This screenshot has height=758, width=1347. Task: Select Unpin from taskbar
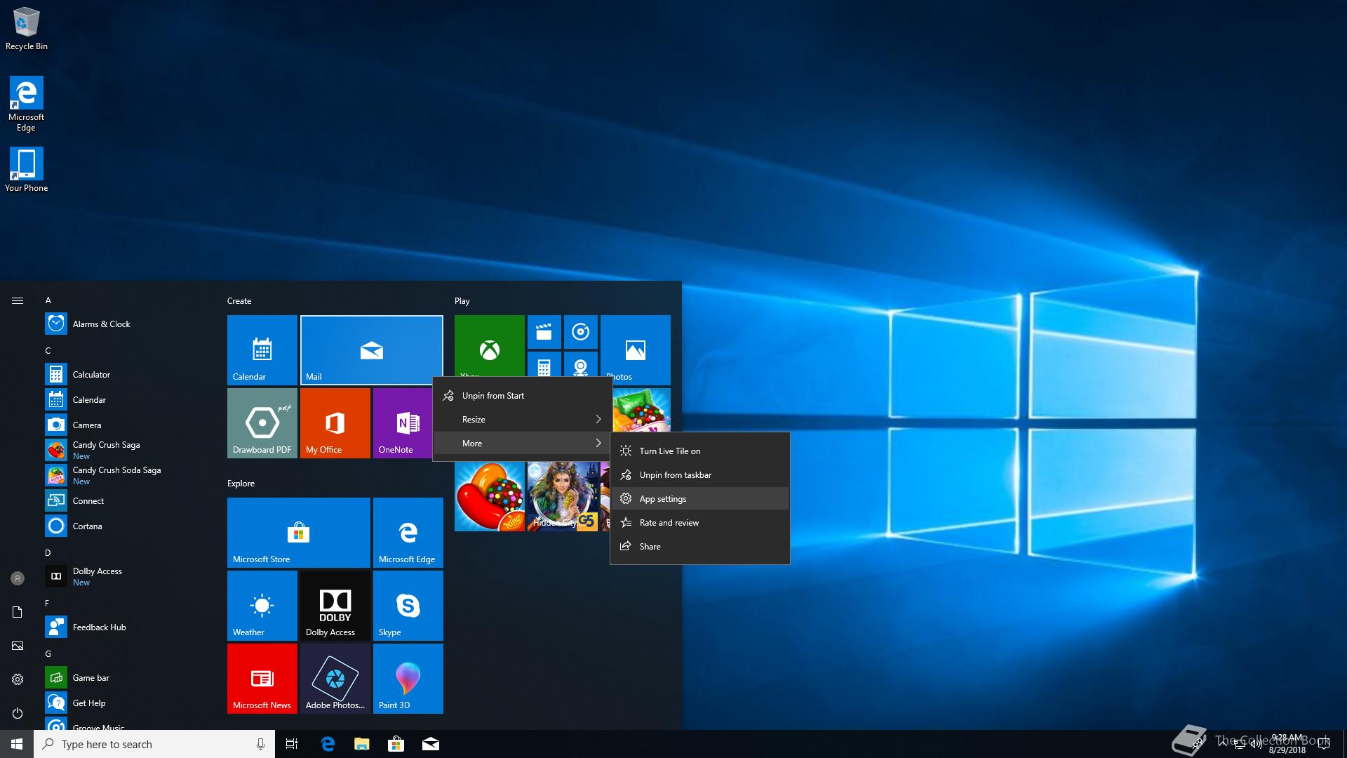tap(675, 475)
